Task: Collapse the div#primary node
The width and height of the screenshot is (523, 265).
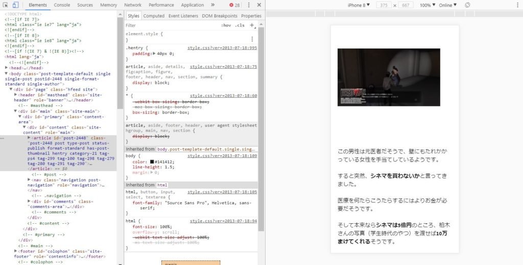Action: click(x=20, y=117)
